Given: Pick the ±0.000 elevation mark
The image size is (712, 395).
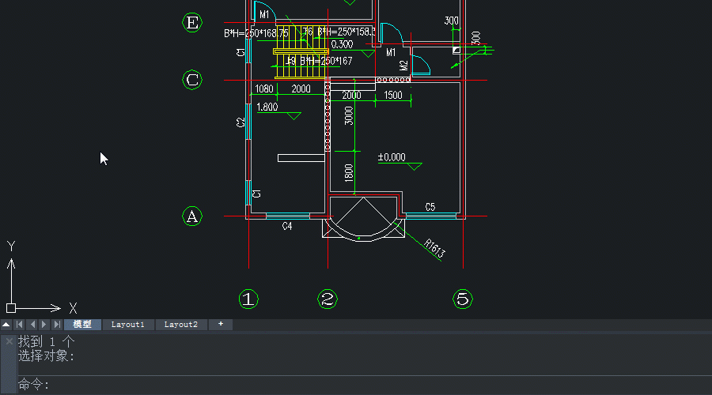Looking at the screenshot, I should click(x=392, y=157).
